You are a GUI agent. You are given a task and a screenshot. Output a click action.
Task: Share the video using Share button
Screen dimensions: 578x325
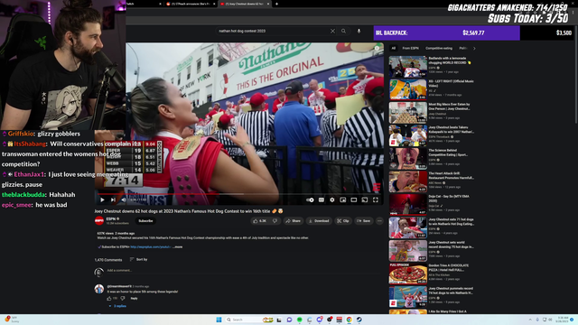(293, 220)
